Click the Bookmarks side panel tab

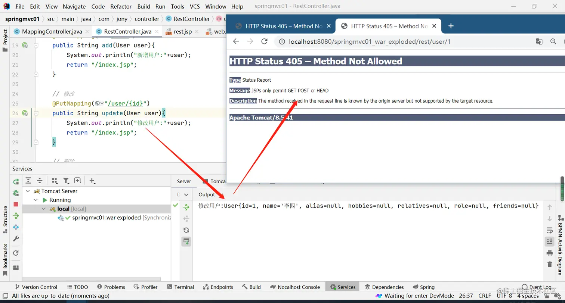[x=5, y=260]
